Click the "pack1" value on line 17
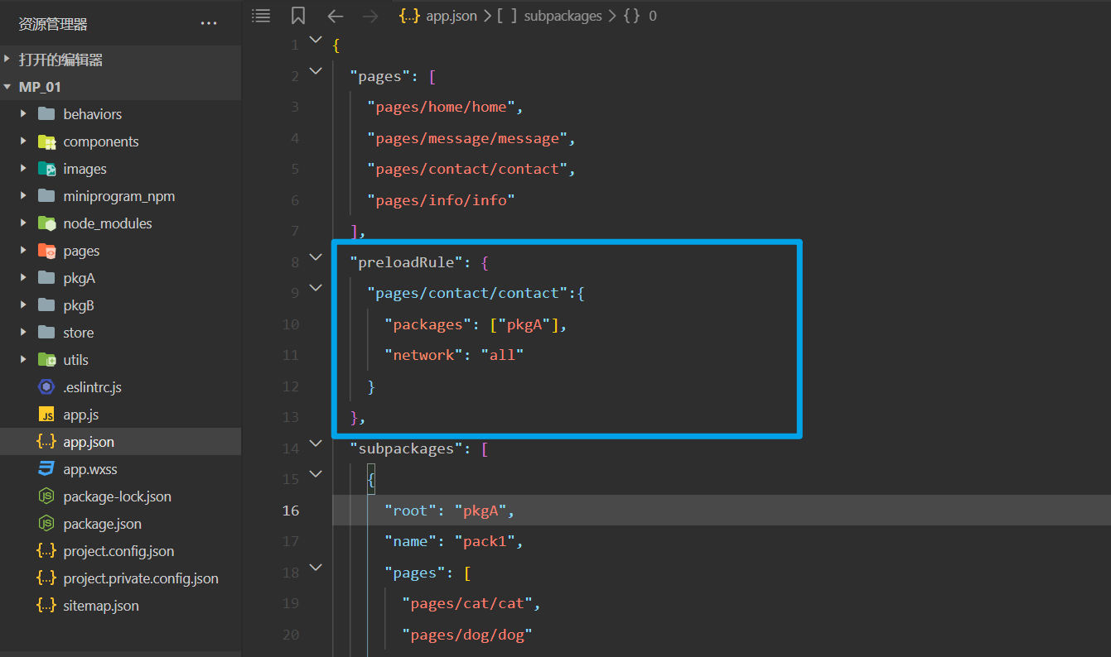Screen dimensions: 1111x657 tap(485, 542)
